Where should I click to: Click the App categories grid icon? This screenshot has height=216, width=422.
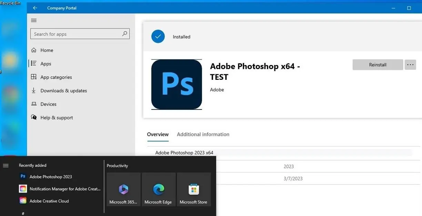pyautogui.click(x=34, y=77)
